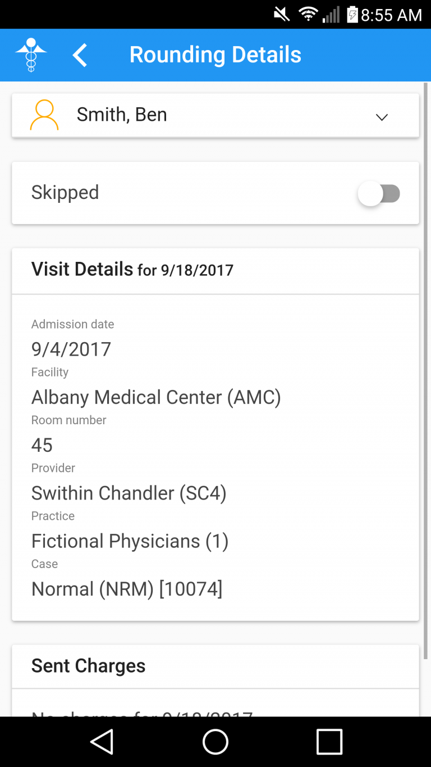431x767 pixels.
Task: Tap the Fictional Physicians (1) practice
Action: (x=130, y=541)
